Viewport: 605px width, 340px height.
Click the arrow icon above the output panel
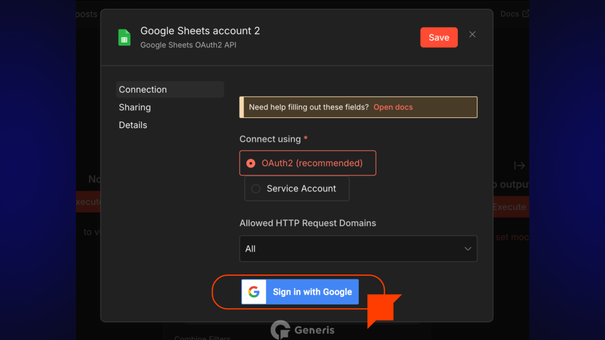tap(519, 166)
